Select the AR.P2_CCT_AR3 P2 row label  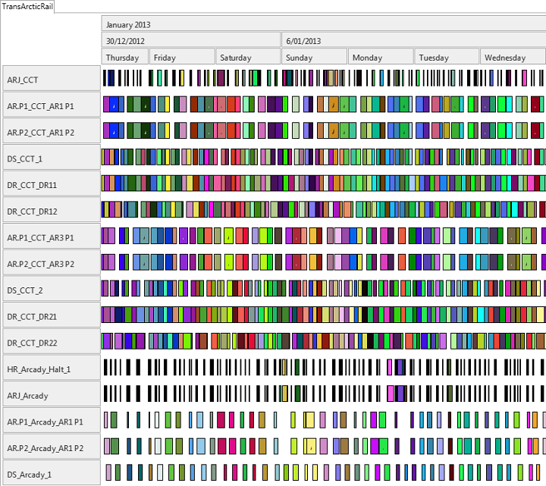[x=51, y=263]
